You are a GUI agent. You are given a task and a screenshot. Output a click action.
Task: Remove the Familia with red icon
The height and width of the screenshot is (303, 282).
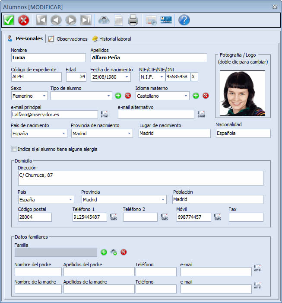(124, 252)
